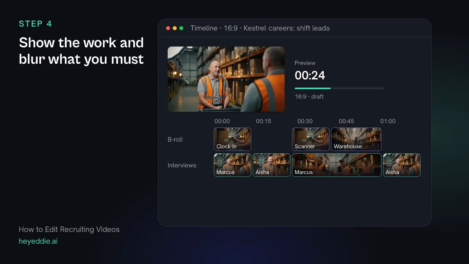Select the Scanner B-roll clip

click(x=311, y=139)
